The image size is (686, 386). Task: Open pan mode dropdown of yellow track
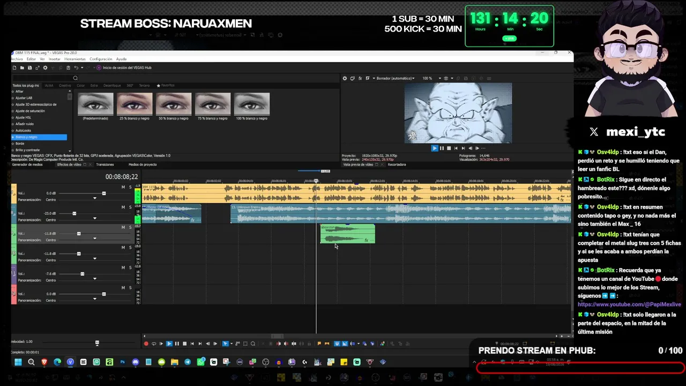(x=95, y=198)
